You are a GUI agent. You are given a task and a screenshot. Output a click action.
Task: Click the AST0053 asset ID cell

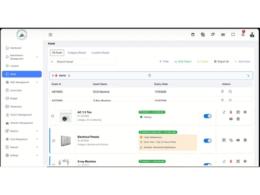[57, 92]
